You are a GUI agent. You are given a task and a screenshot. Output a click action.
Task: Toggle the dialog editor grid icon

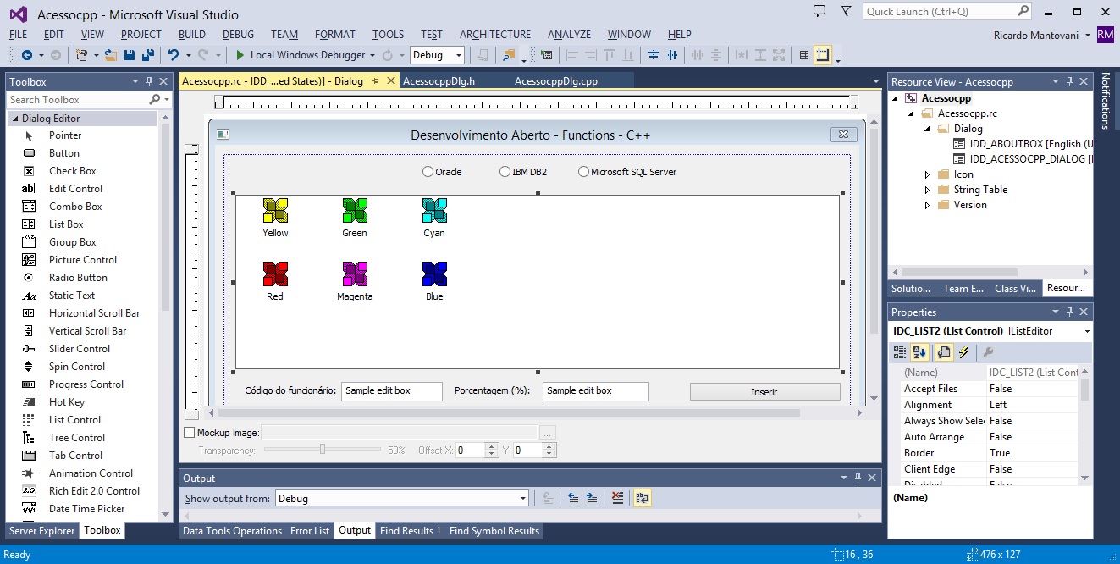click(x=803, y=55)
